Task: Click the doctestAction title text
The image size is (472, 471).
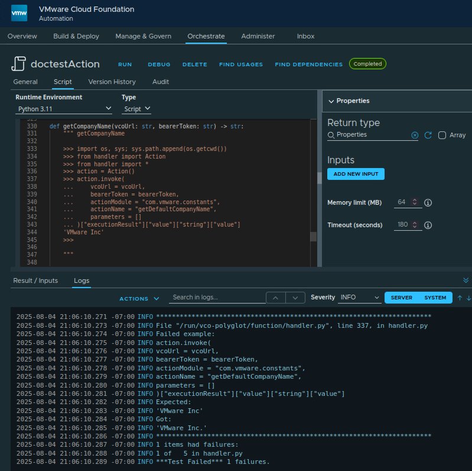Action: coord(65,64)
